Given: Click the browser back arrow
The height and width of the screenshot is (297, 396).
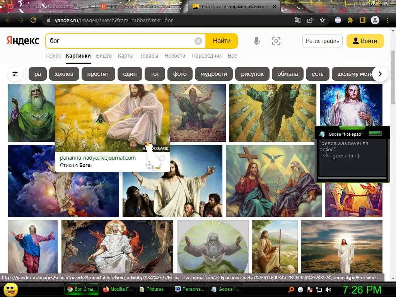Looking at the screenshot, I should tap(9, 20).
